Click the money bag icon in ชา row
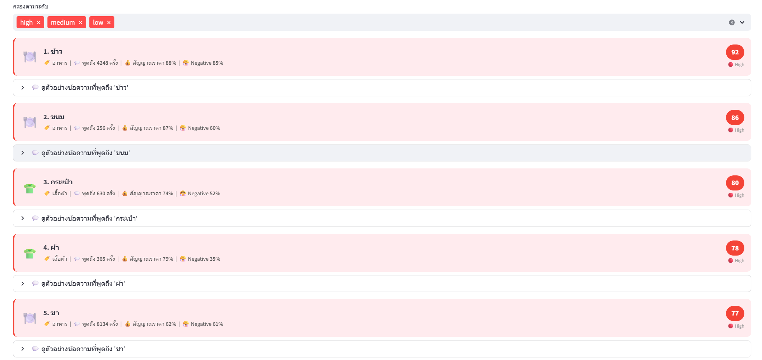 pyautogui.click(x=128, y=324)
